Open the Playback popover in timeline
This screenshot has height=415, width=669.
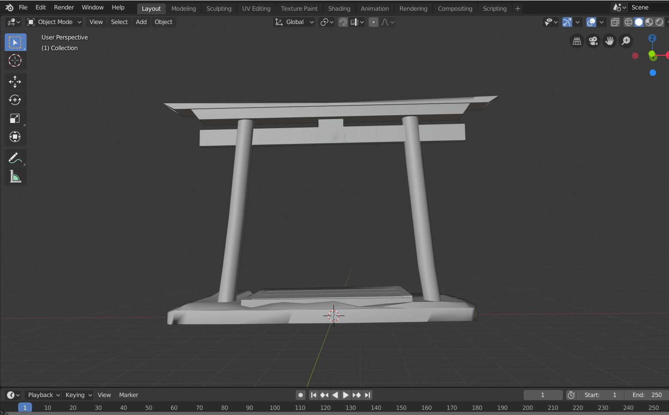click(x=43, y=395)
